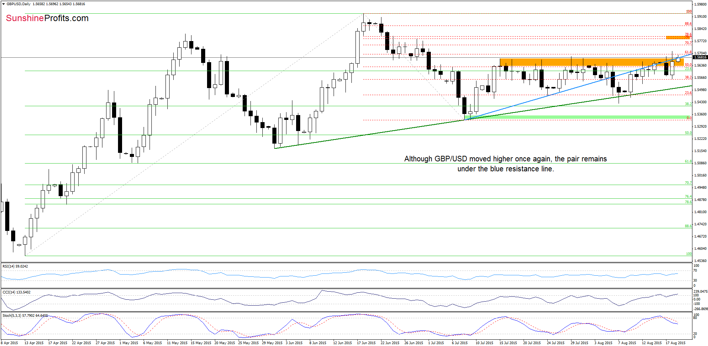The image size is (708, 346).
Task: Select the CCI(14) 133.5402 indicator label
Action: tap(16, 292)
